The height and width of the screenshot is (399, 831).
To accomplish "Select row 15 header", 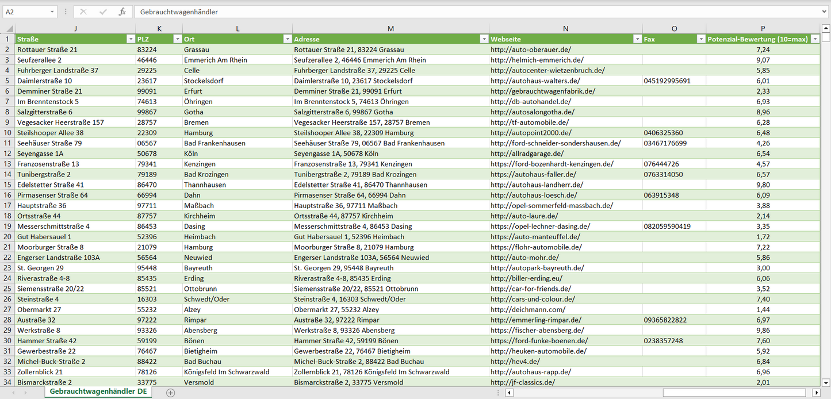I will (x=7, y=185).
